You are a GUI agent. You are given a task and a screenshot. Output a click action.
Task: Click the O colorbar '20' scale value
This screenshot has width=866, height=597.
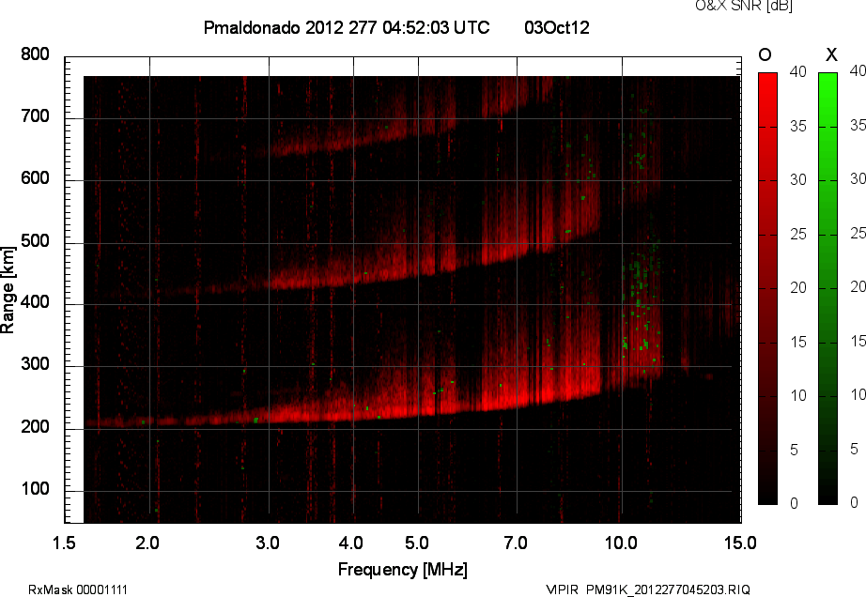click(798, 287)
